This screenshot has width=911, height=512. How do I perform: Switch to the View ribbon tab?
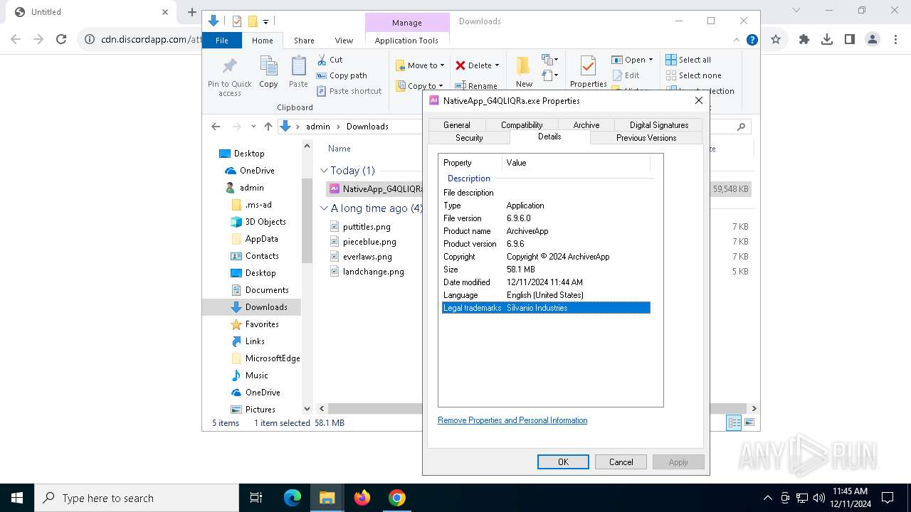[x=344, y=41]
